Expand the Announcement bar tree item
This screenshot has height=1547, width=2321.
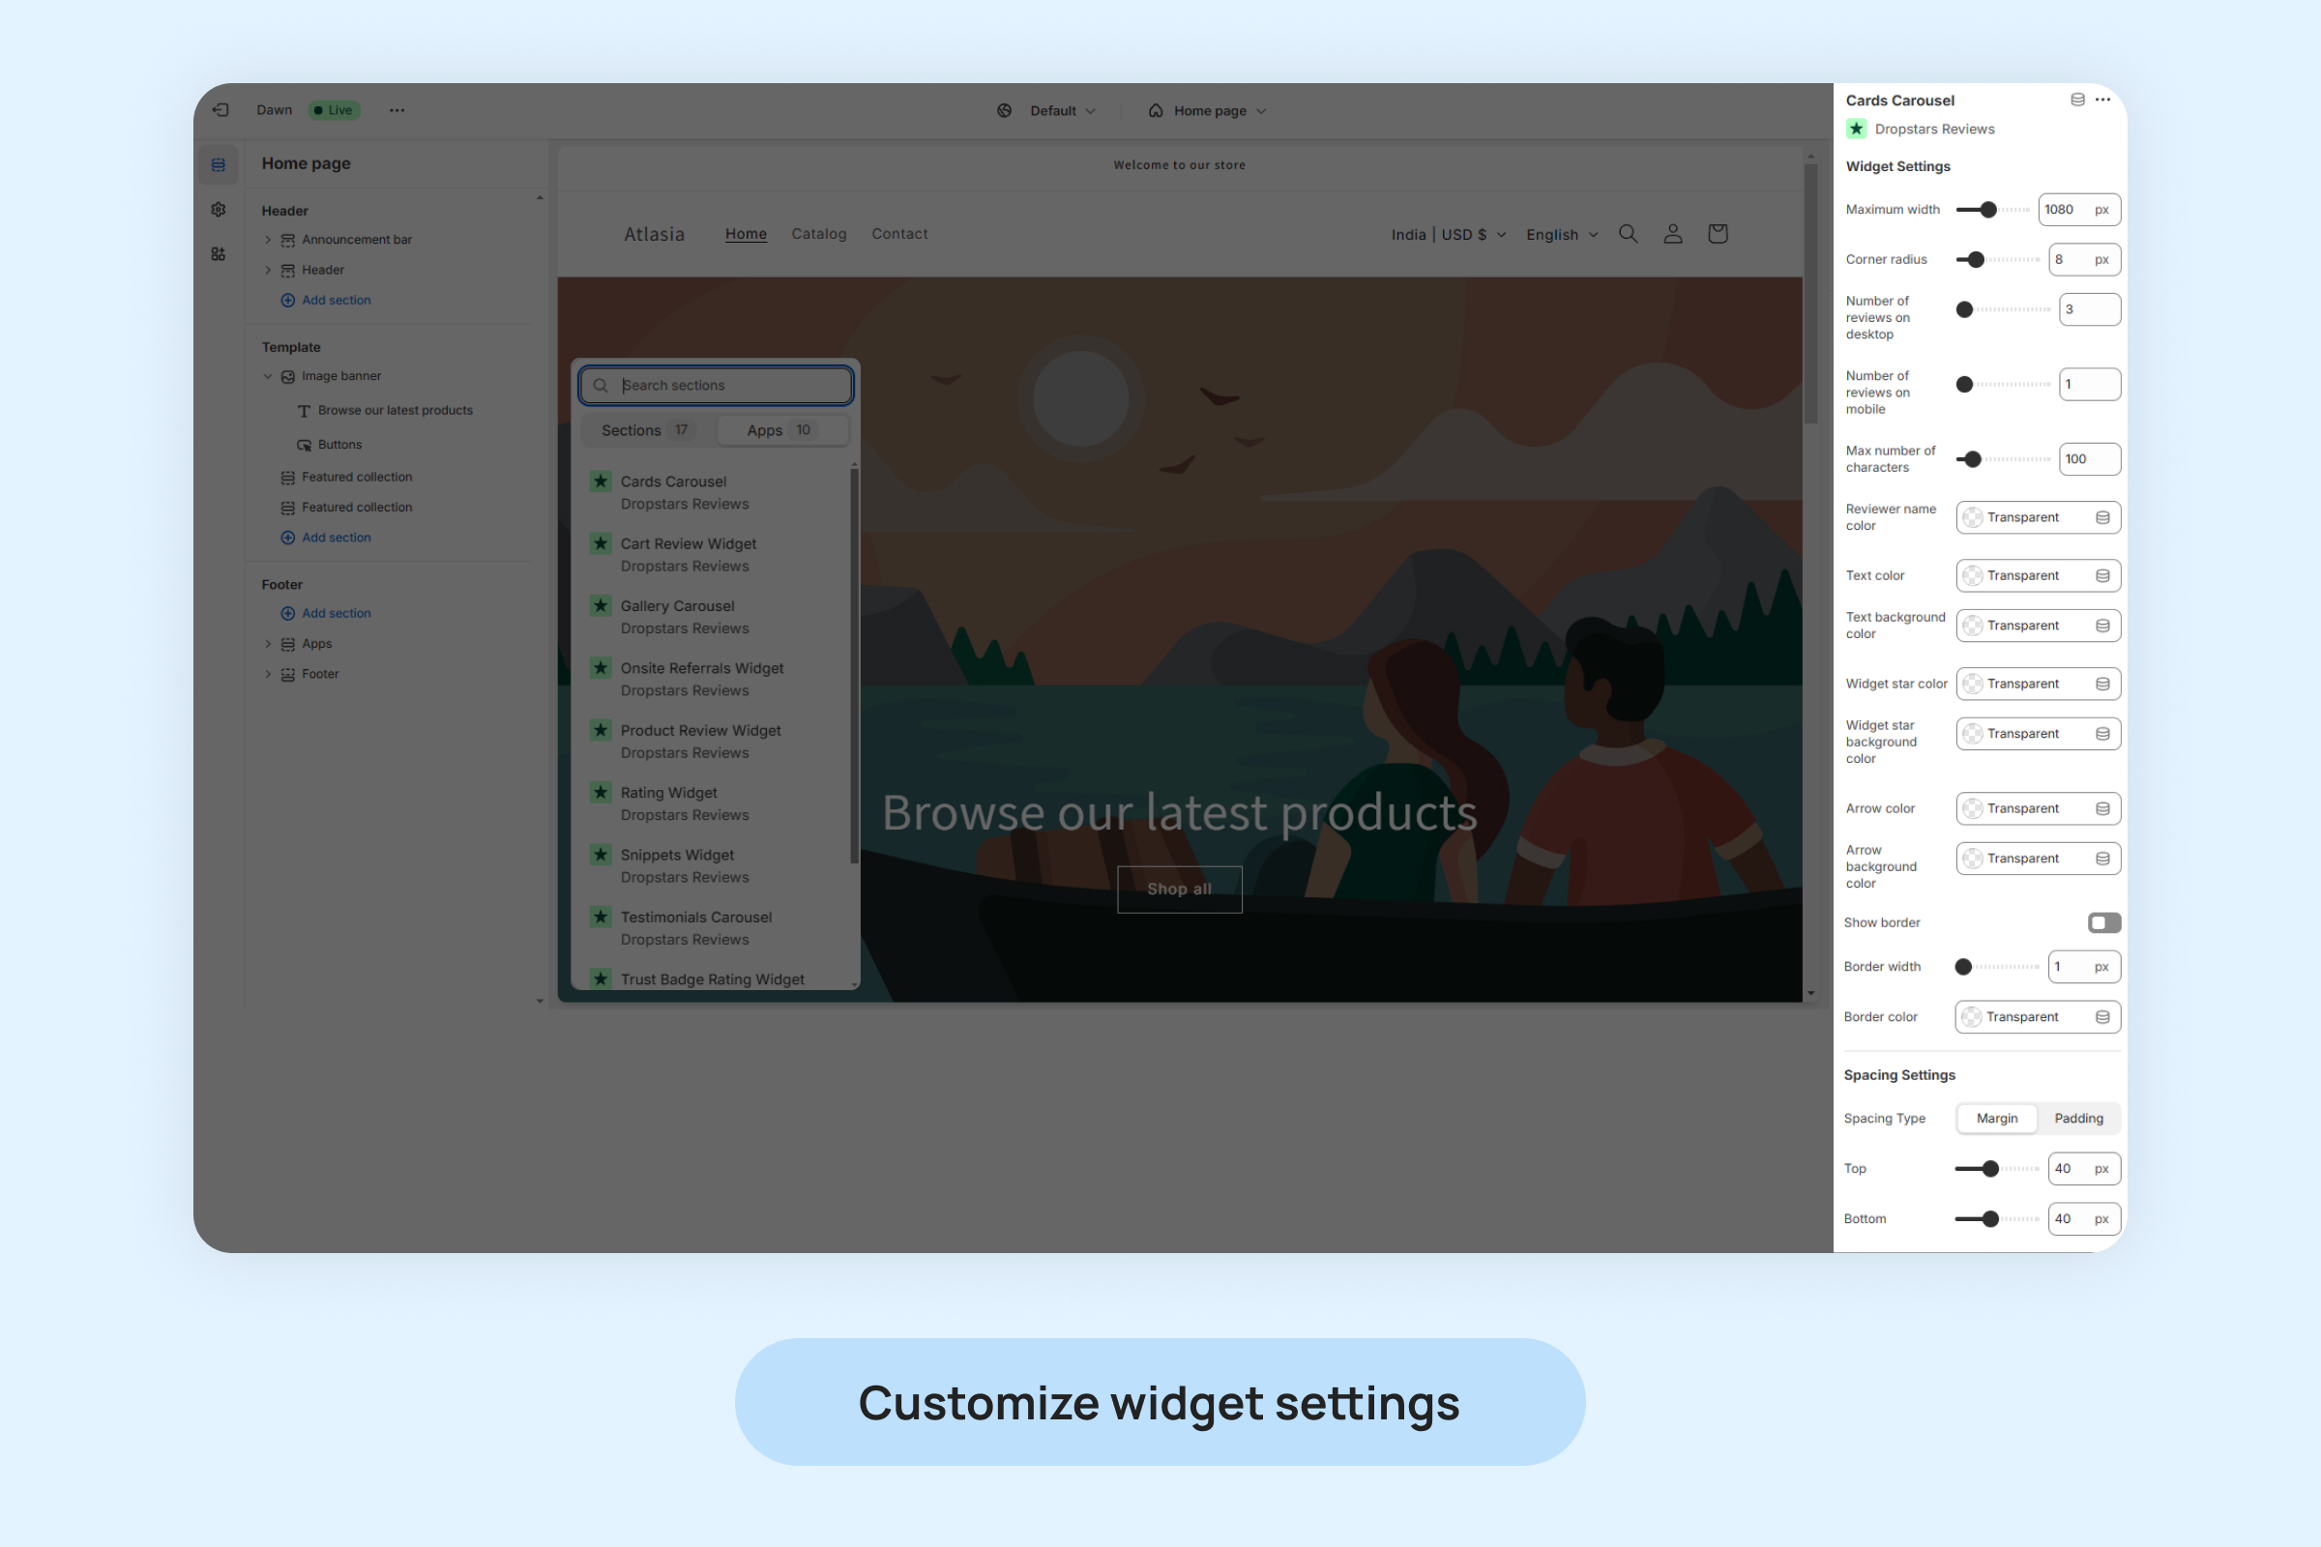click(268, 240)
